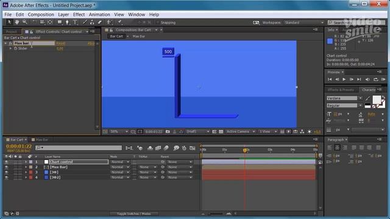Toggle visibility of layer 4 [ЭФ2]

[7, 178]
